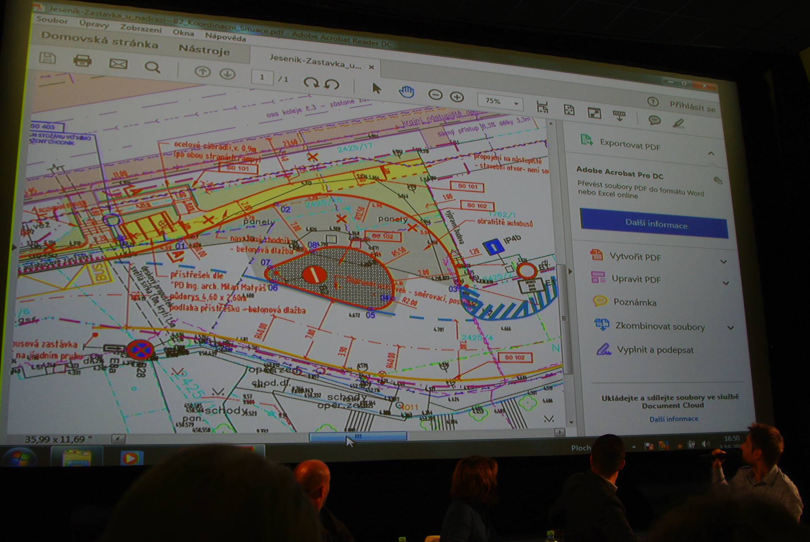Click the blue Další informace button
This screenshot has width=810, height=542.
coord(654,224)
